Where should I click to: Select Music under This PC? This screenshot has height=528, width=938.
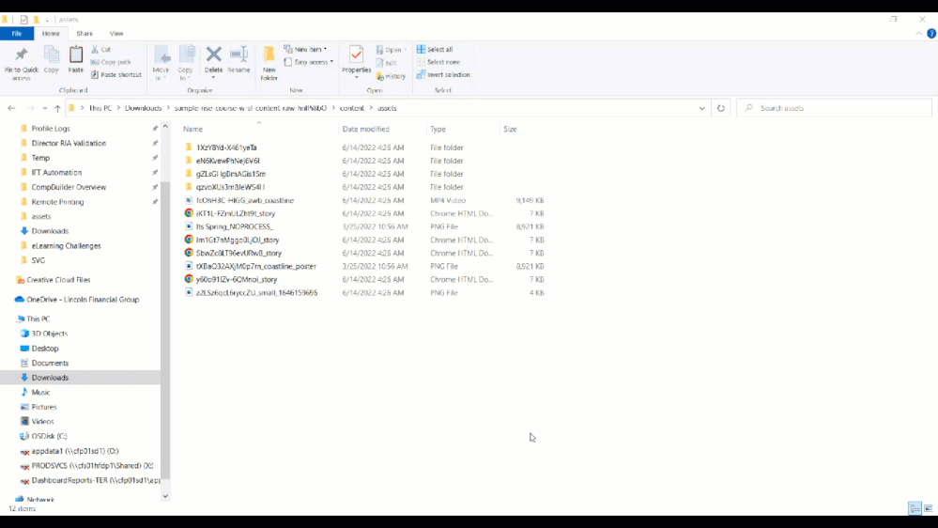click(40, 392)
